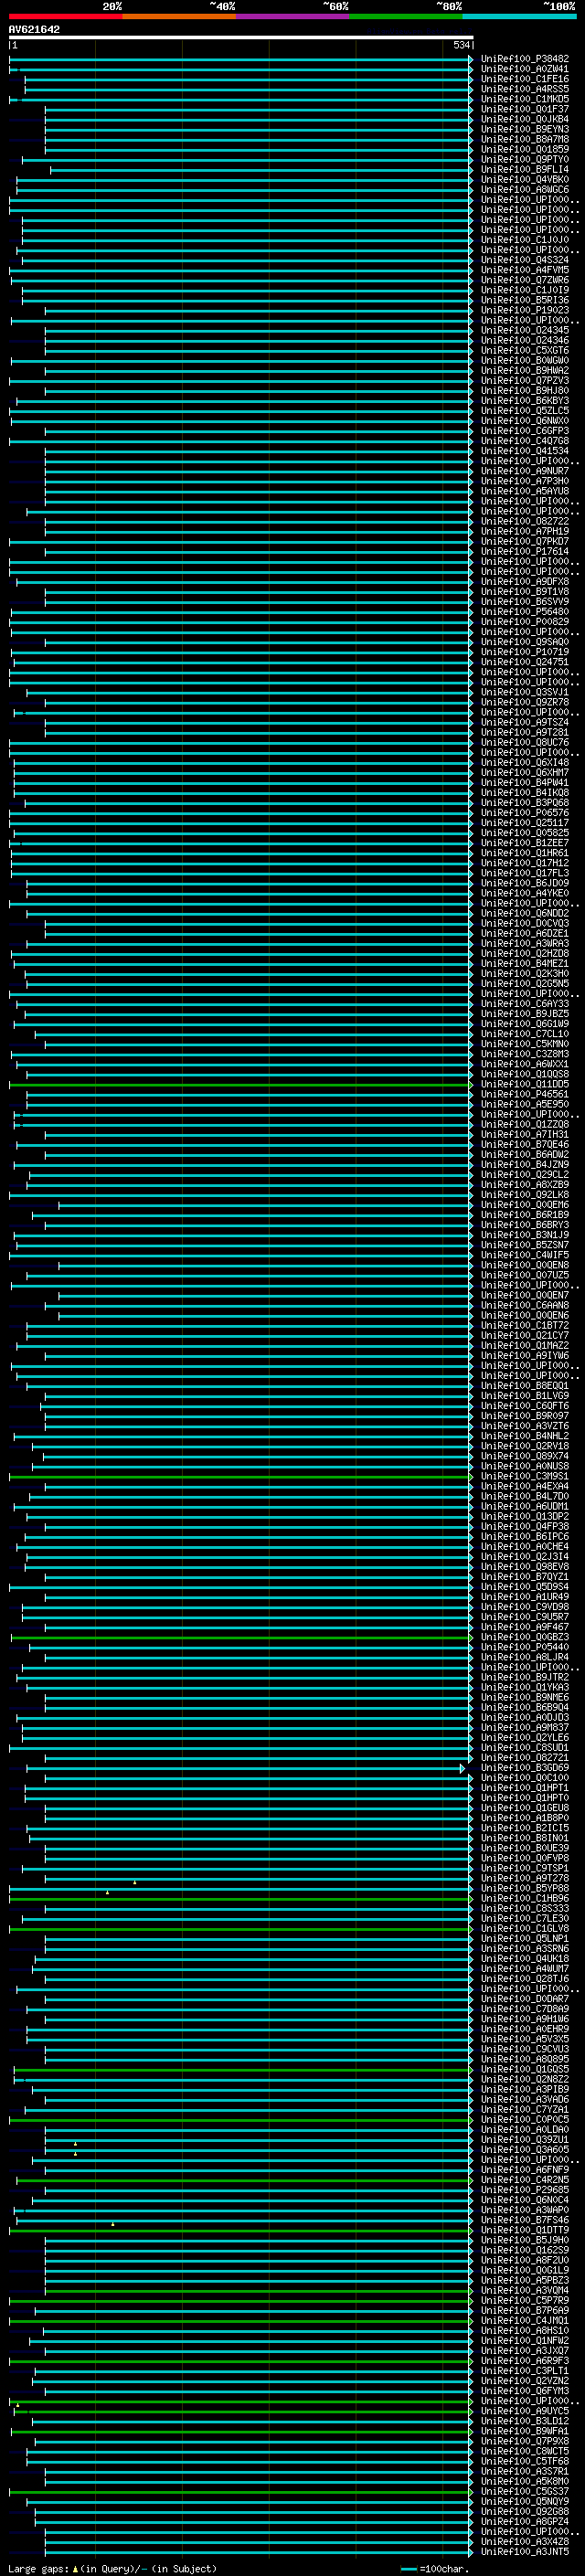
Task: Select label UniRef100_C5XGT6
Action: 525,350
